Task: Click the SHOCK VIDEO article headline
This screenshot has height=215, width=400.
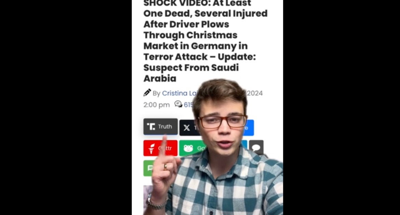Action: [205, 41]
